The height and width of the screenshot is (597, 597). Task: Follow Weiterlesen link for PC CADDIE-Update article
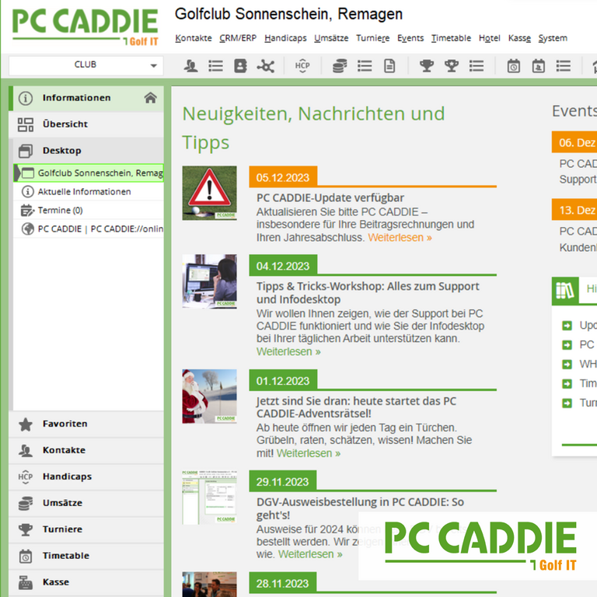click(x=400, y=238)
